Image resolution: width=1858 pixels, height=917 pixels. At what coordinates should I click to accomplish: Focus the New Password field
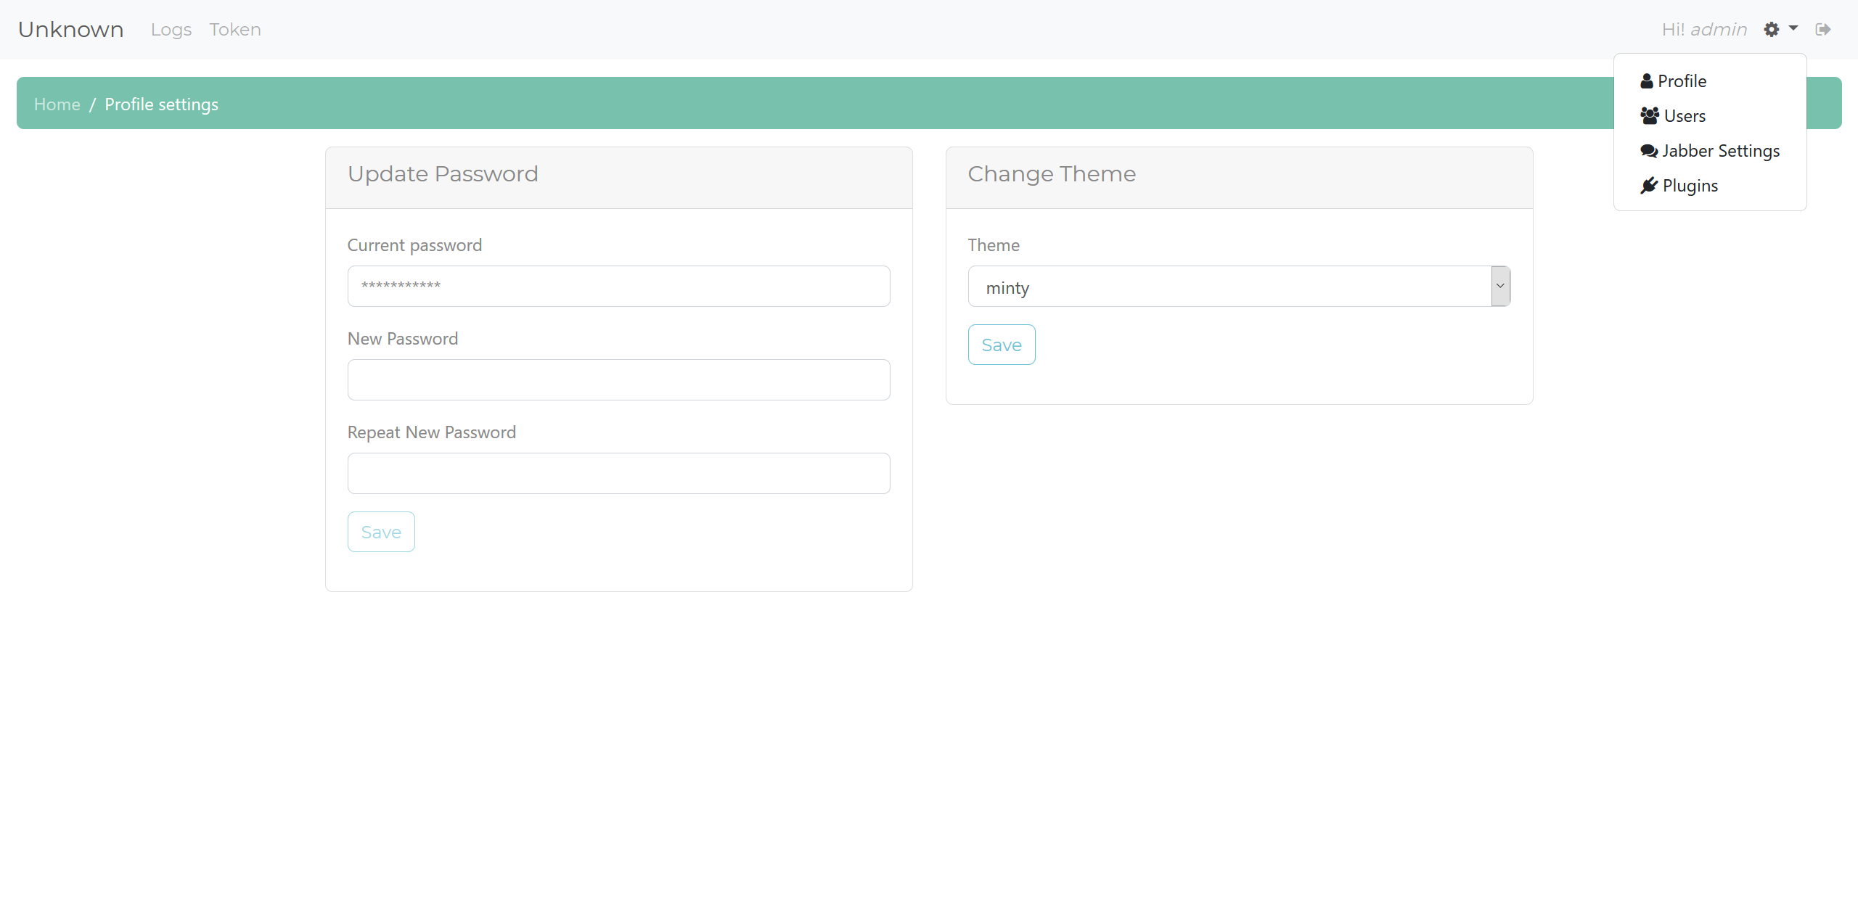pyautogui.click(x=618, y=380)
